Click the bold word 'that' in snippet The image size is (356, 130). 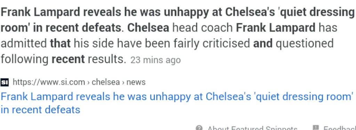[60, 44]
